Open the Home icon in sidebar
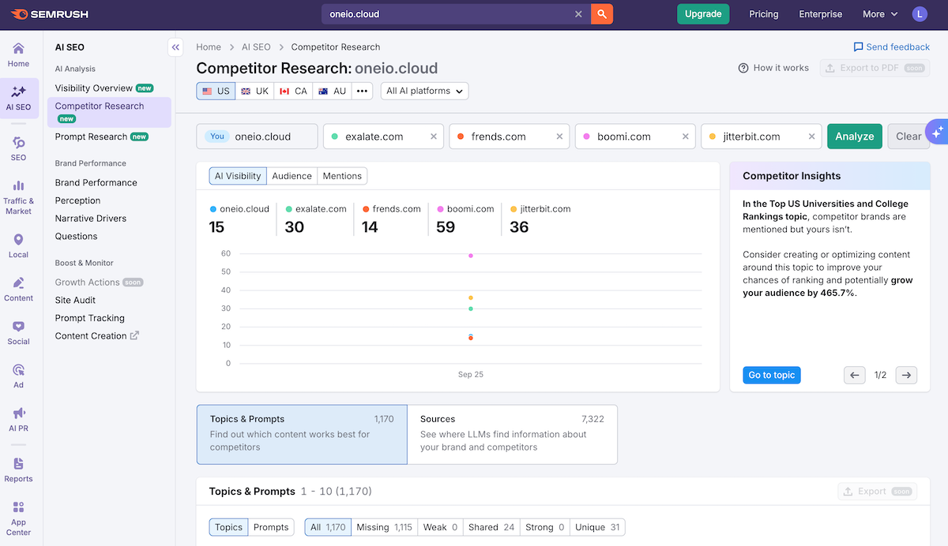The width and height of the screenshot is (948, 546). pos(17,52)
